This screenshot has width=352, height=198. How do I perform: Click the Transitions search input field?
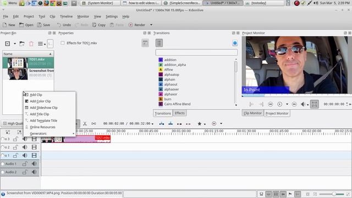coord(196,52)
